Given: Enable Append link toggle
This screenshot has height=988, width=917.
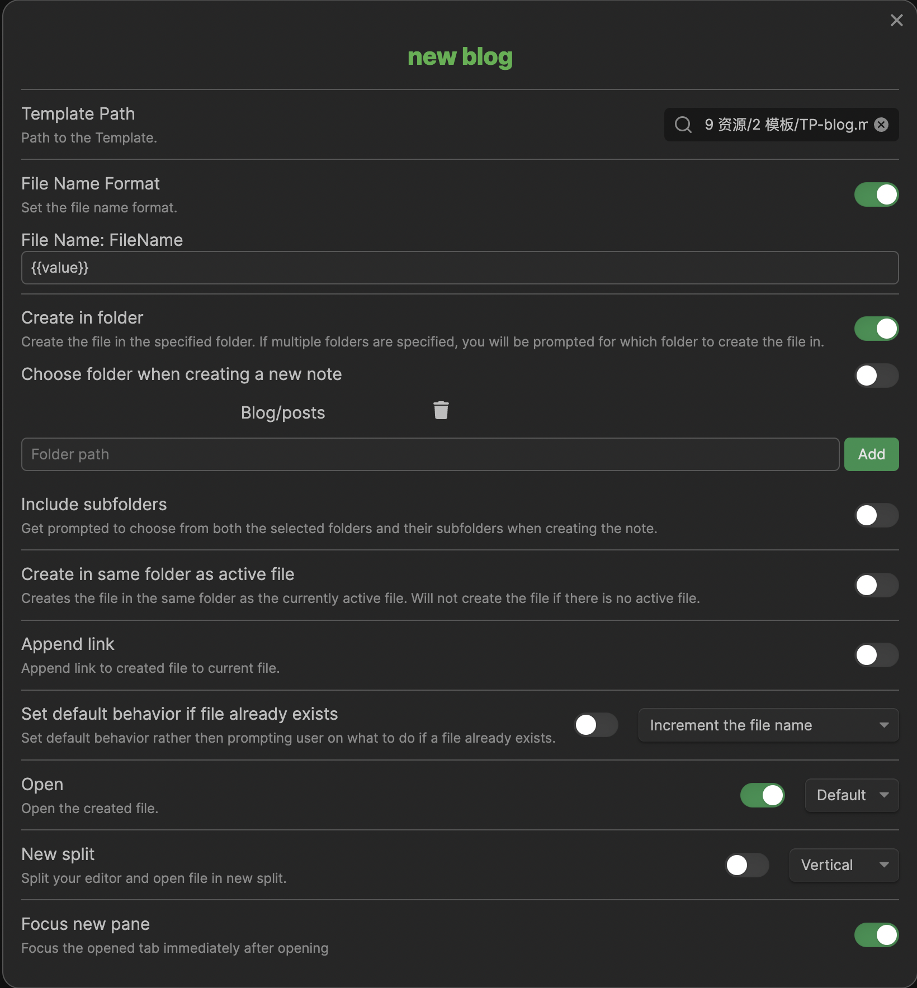Looking at the screenshot, I should (876, 655).
